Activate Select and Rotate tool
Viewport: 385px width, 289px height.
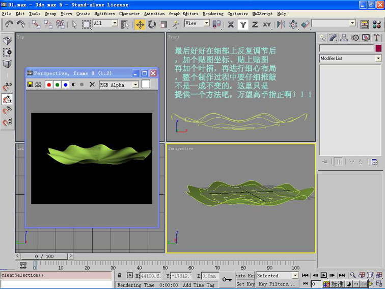pos(152,24)
